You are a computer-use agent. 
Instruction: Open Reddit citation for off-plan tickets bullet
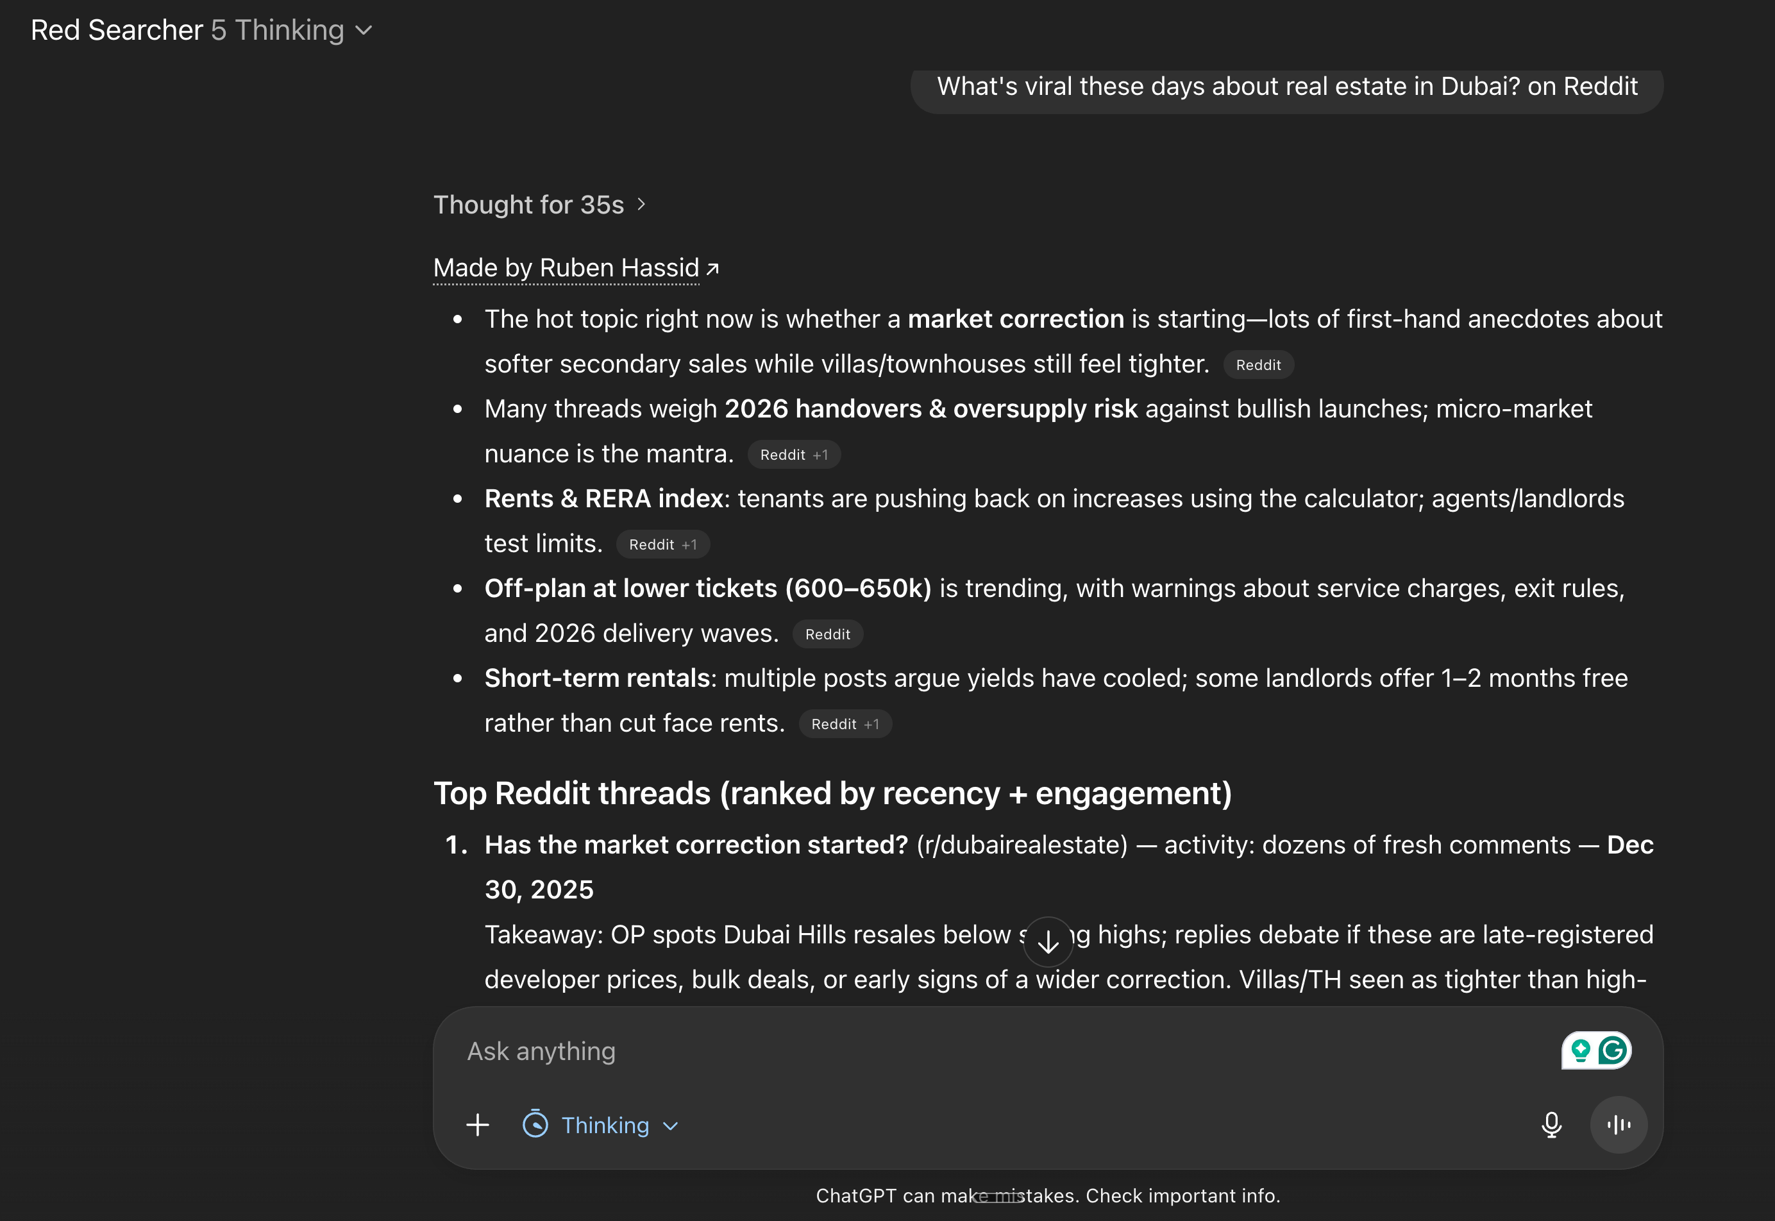click(x=827, y=634)
